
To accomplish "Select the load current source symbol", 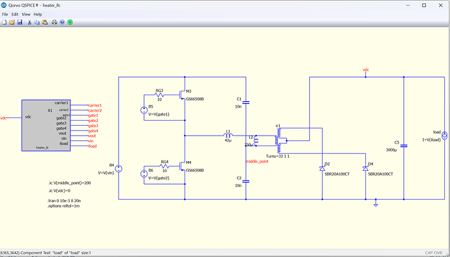I will pos(445,136).
